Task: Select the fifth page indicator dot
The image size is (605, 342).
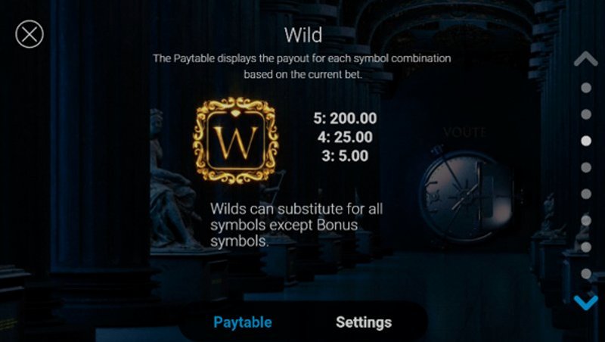Action: (x=586, y=194)
